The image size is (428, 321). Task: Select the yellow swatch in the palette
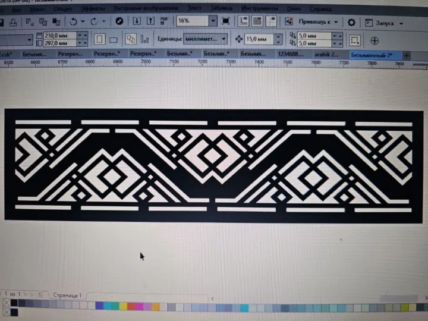click(123, 306)
